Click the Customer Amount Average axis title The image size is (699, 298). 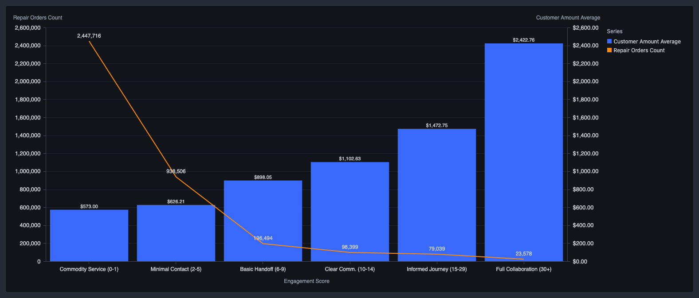point(568,18)
